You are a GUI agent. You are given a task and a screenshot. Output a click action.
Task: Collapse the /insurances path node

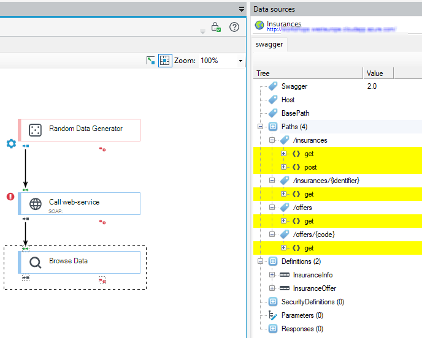click(x=272, y=140)
